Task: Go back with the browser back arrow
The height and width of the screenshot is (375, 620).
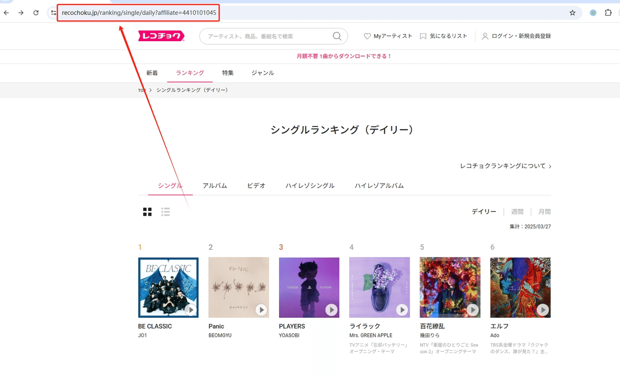Action: point(6,13)
